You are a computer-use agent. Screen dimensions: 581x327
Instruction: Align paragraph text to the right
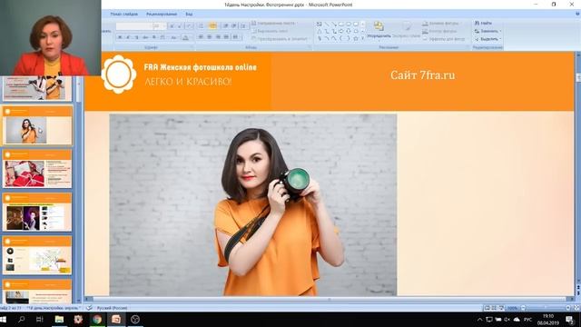[x=218, y=37]
